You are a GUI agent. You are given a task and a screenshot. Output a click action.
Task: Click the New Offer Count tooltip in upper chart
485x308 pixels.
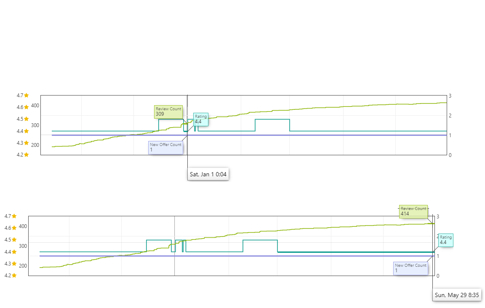[x=166, y=148]
